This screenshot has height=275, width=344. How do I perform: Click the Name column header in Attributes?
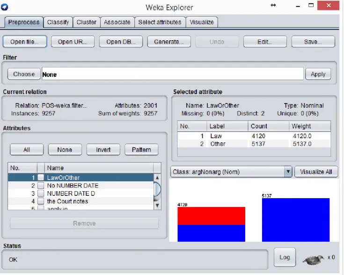[99, 168]
